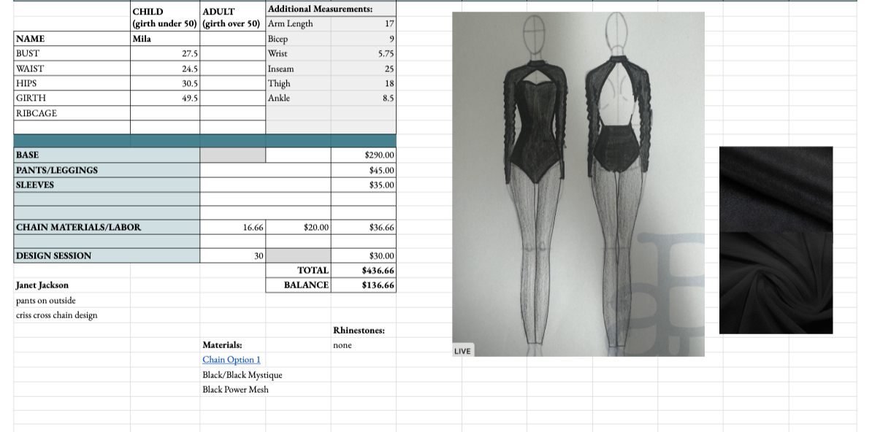Image resolution: width=872 pixels, height=432 pixels.
Task: Click the gray cell in BASE row
Action: click(x=232, y=155)
